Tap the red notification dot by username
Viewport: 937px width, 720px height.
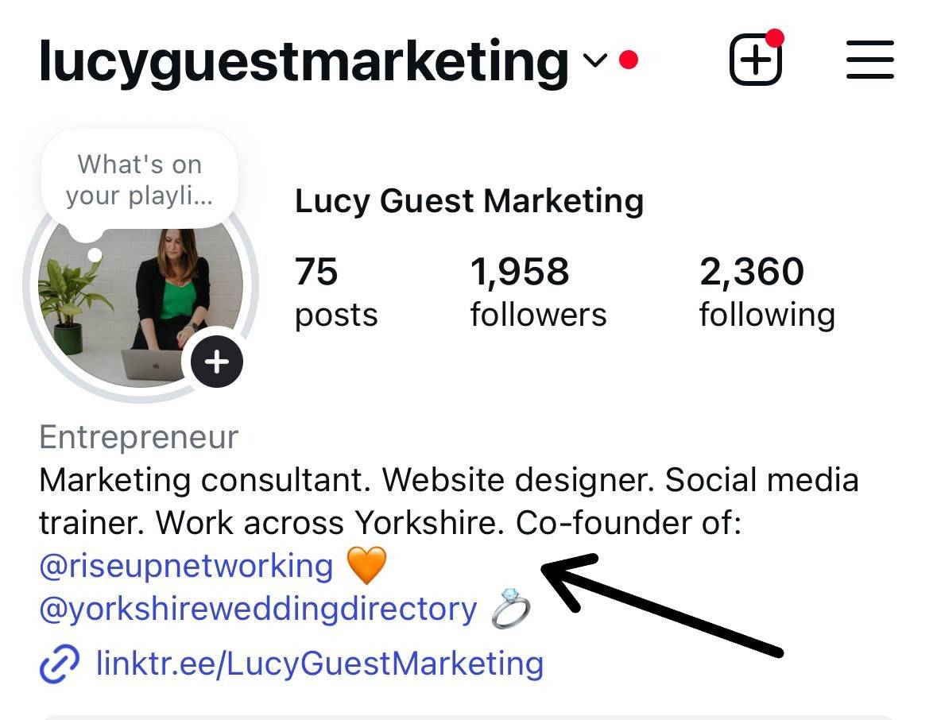(x=628, y=60)
